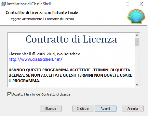
Task: Click the Classic Shell copyright line by Ivo Beltchev
Action: [44, 54]
